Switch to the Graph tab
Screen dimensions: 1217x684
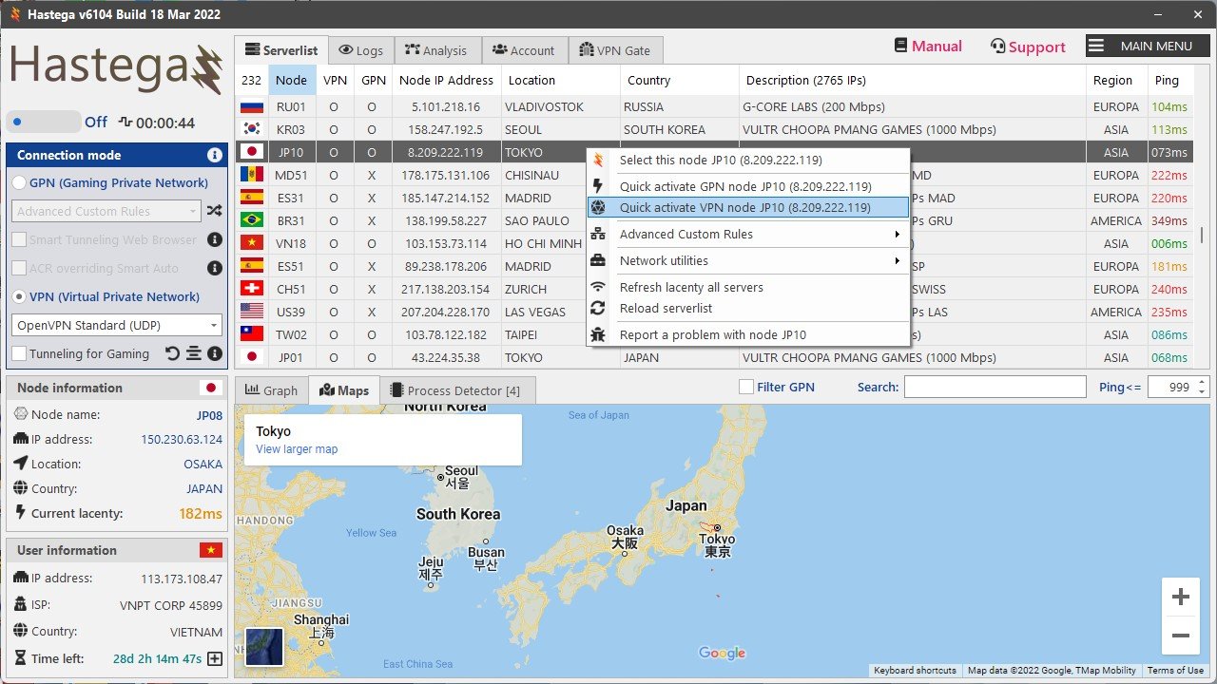point(272,390)
